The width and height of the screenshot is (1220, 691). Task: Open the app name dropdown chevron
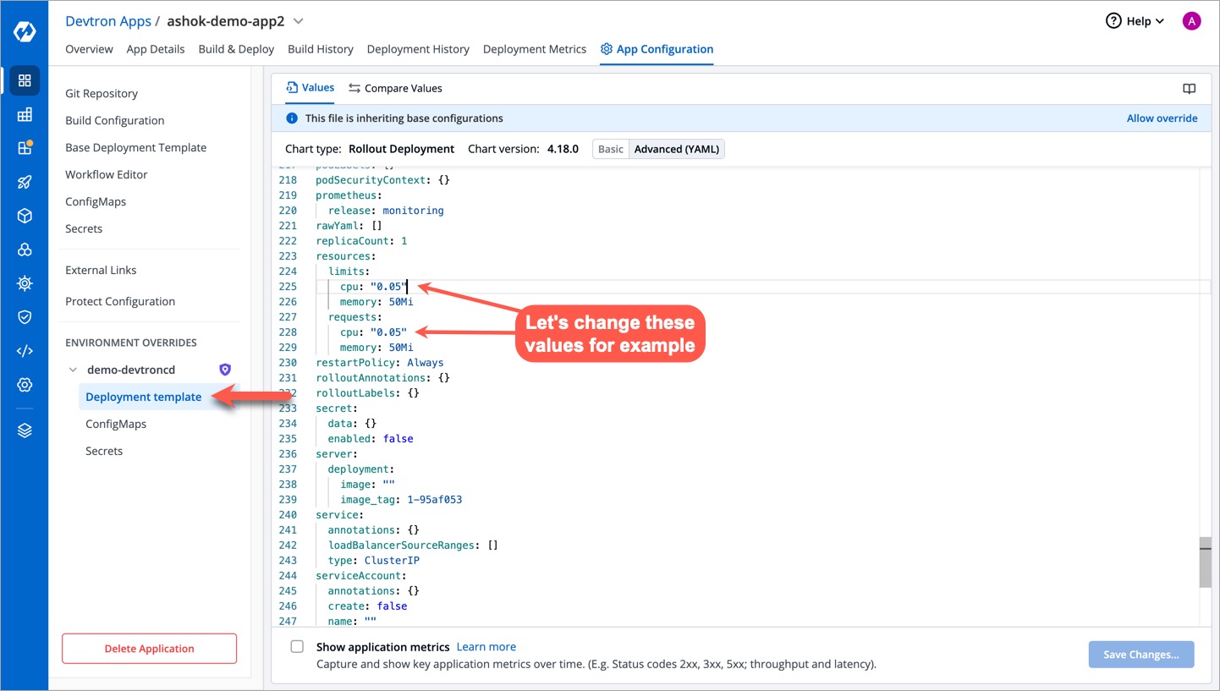click(298, 21)
